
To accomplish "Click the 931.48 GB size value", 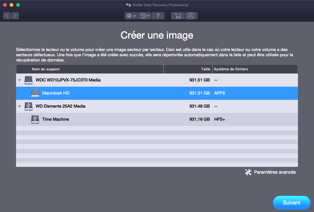I will tap(200, 106).
